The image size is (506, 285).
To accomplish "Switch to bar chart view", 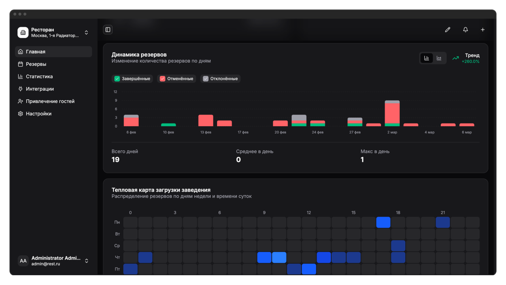I will coord(427,58).
